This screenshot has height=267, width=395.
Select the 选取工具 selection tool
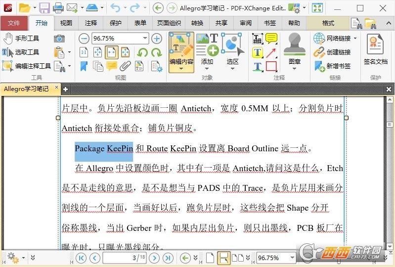tap(20, 52)
